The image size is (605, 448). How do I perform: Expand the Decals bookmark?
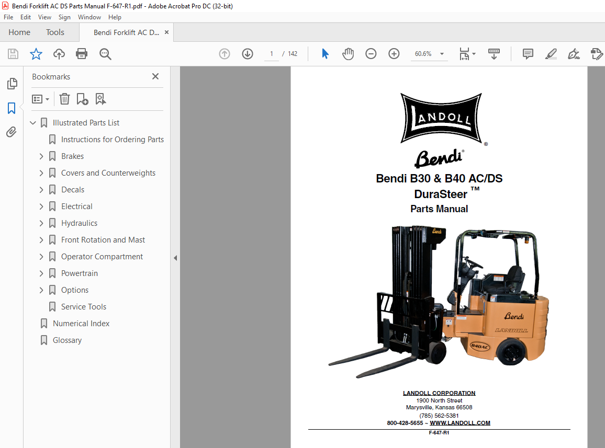[x=41, y=190]
